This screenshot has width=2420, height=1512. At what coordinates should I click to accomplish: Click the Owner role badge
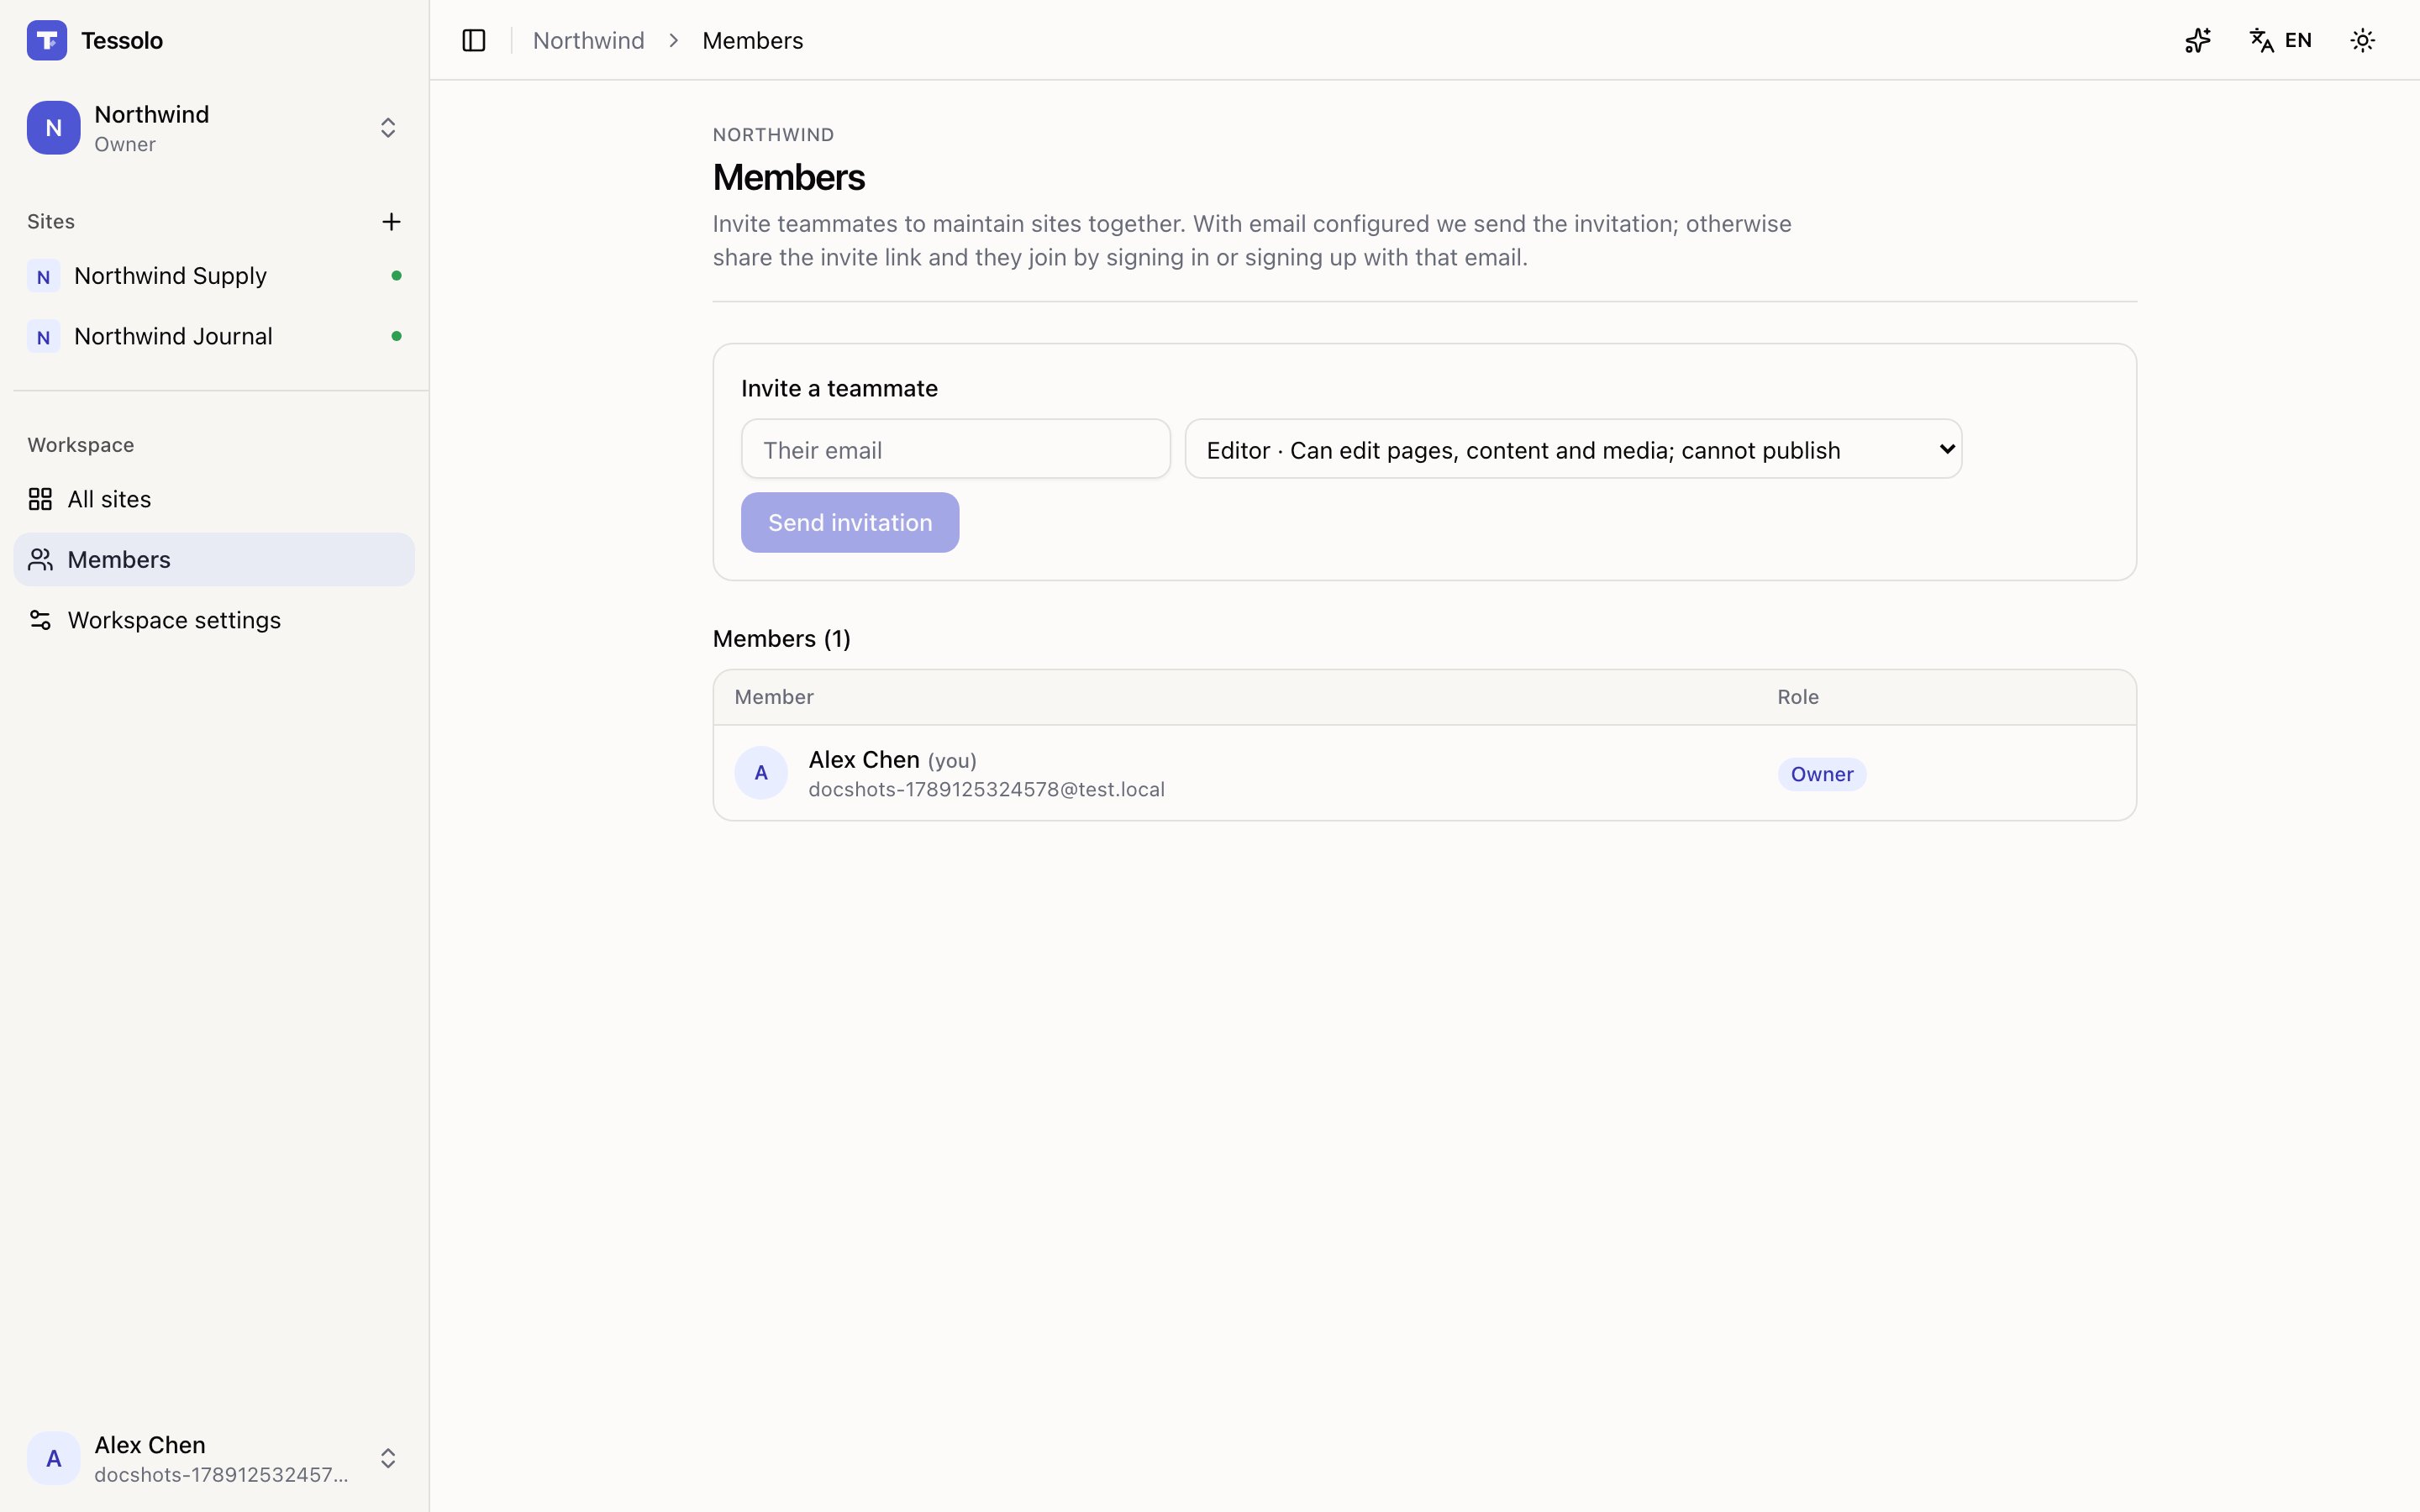pos(1821,774)
